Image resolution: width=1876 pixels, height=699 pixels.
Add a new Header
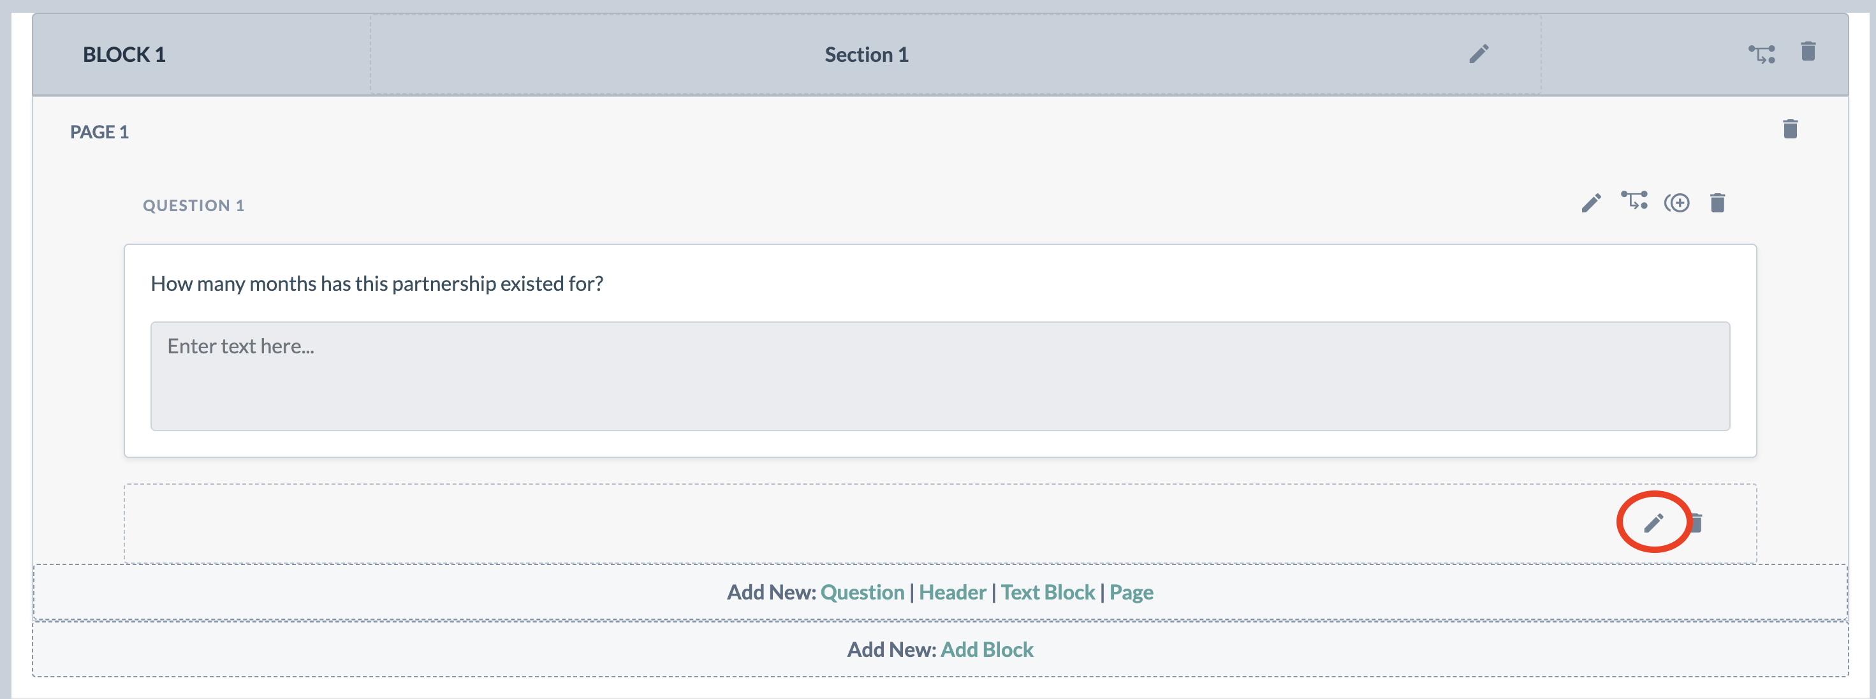[x=952, y=592]
